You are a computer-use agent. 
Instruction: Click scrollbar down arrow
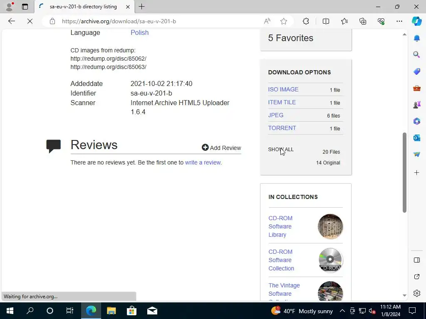click(x=404, y=295)
